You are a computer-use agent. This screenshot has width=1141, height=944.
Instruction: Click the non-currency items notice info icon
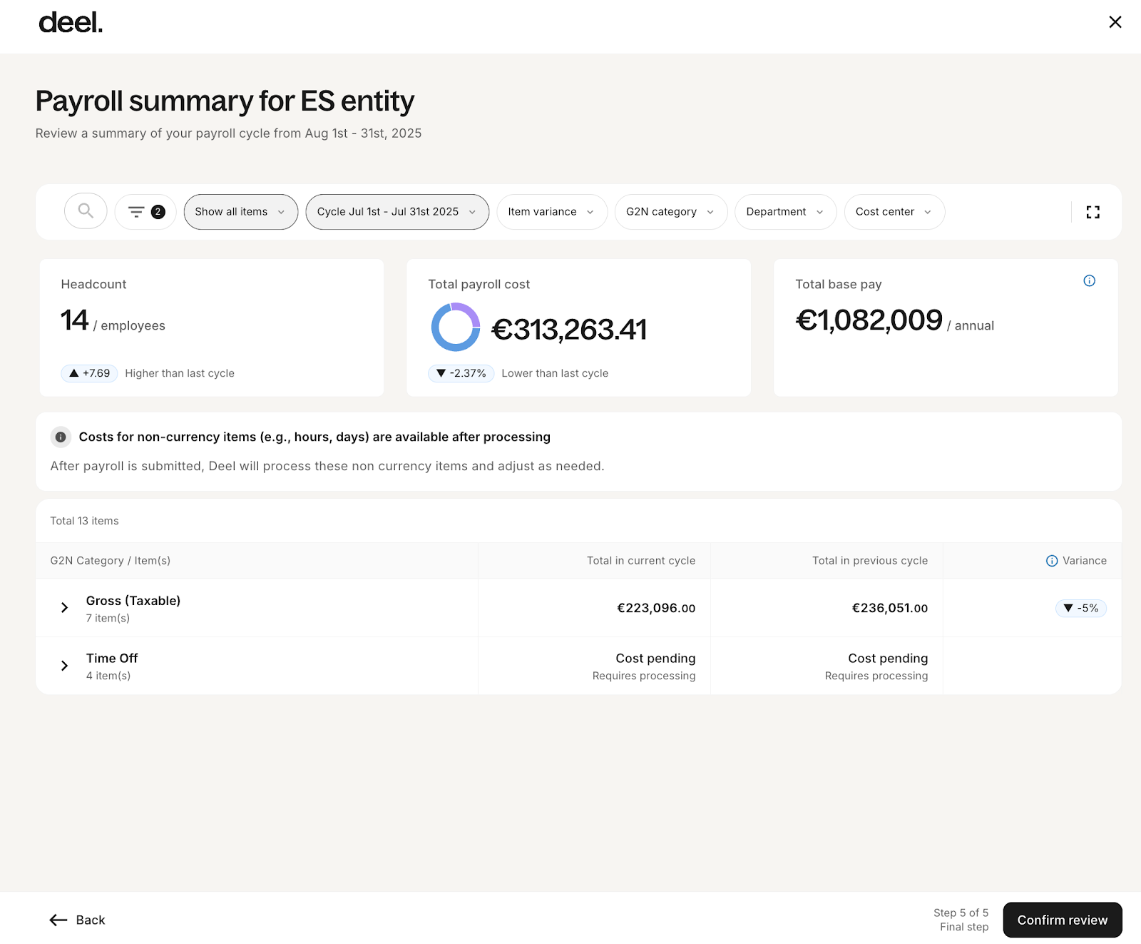(x=61, y=437)
